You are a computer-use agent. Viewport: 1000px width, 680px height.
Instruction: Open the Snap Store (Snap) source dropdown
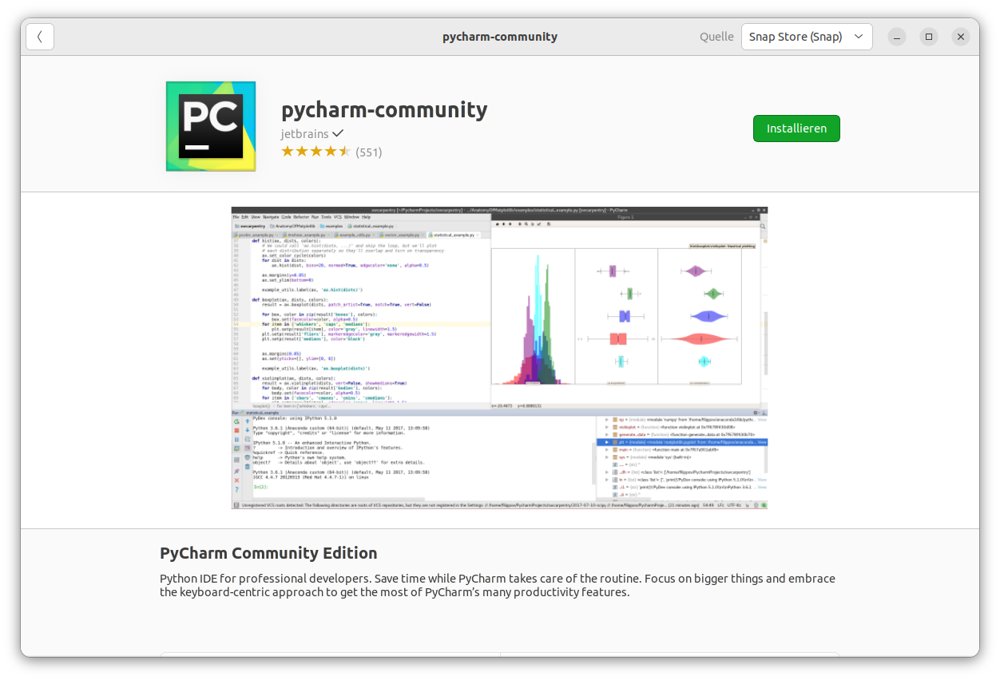[807, 37]
